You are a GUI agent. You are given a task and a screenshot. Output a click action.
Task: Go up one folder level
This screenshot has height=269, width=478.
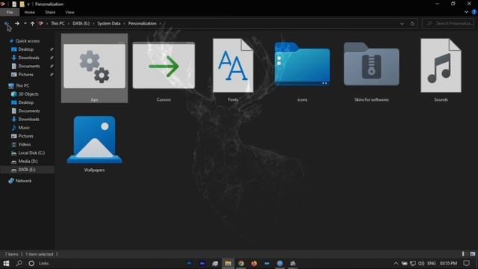pos(32,23)
